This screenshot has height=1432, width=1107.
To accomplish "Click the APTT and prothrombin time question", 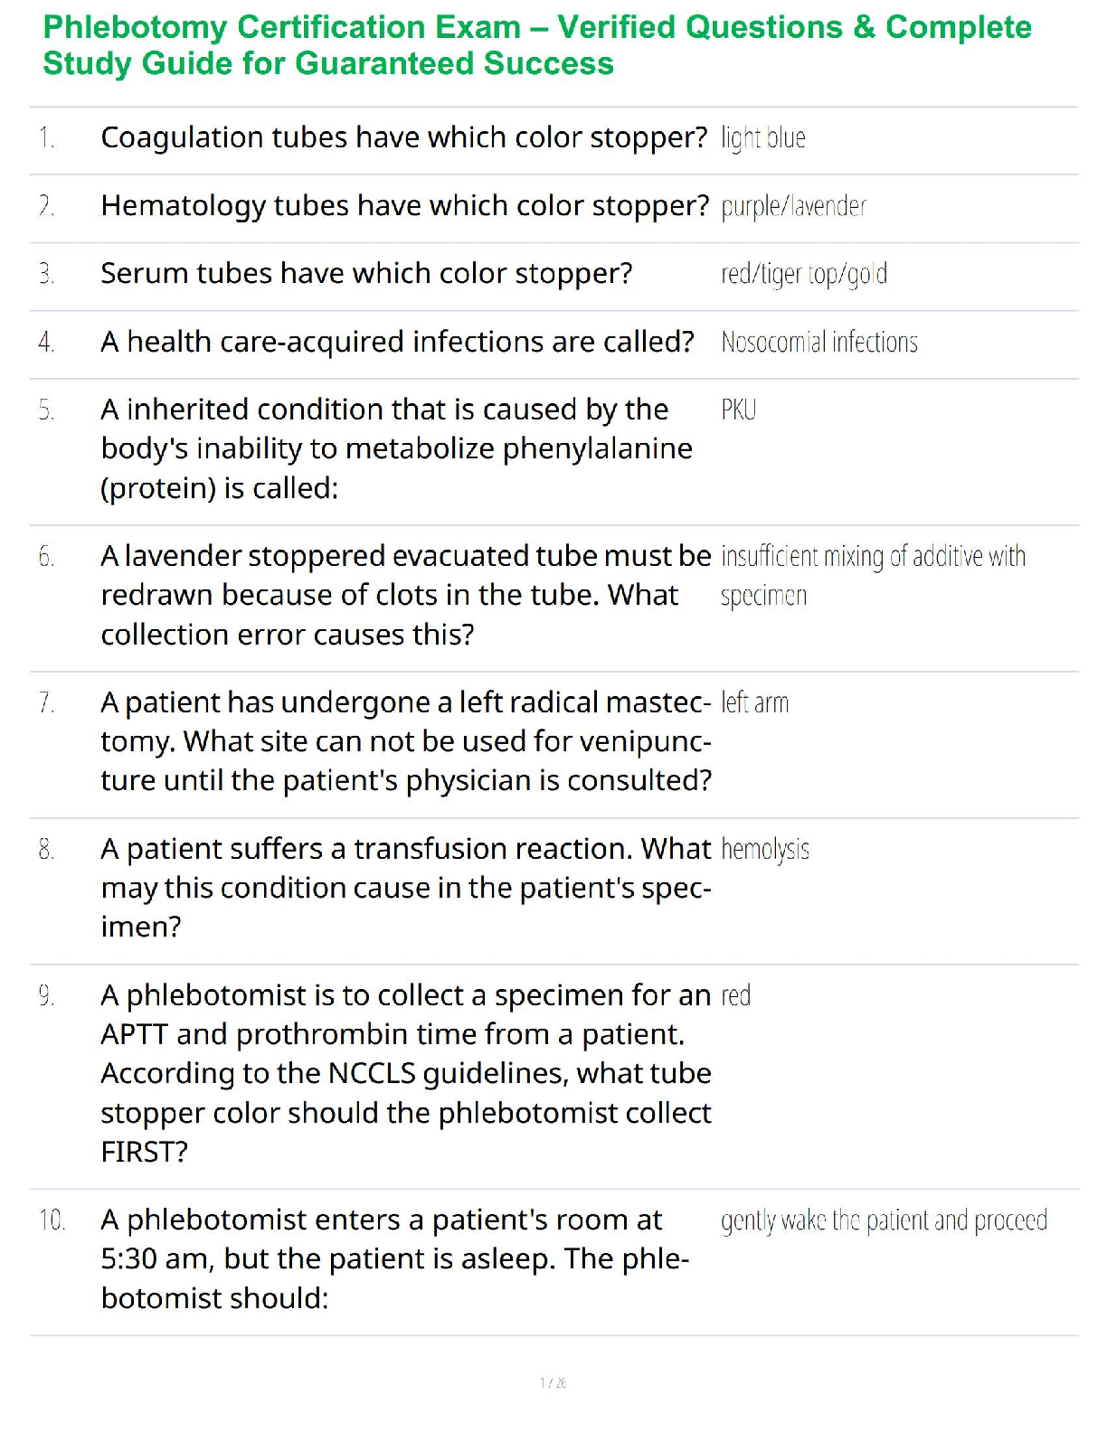I will pos(405,1073).
